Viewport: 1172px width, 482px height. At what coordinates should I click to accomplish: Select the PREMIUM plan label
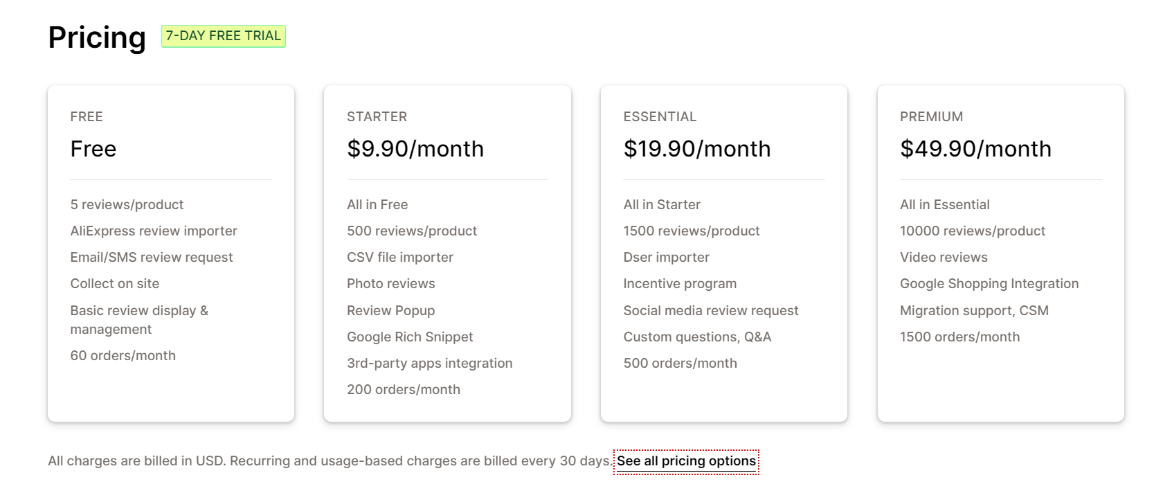931,117
